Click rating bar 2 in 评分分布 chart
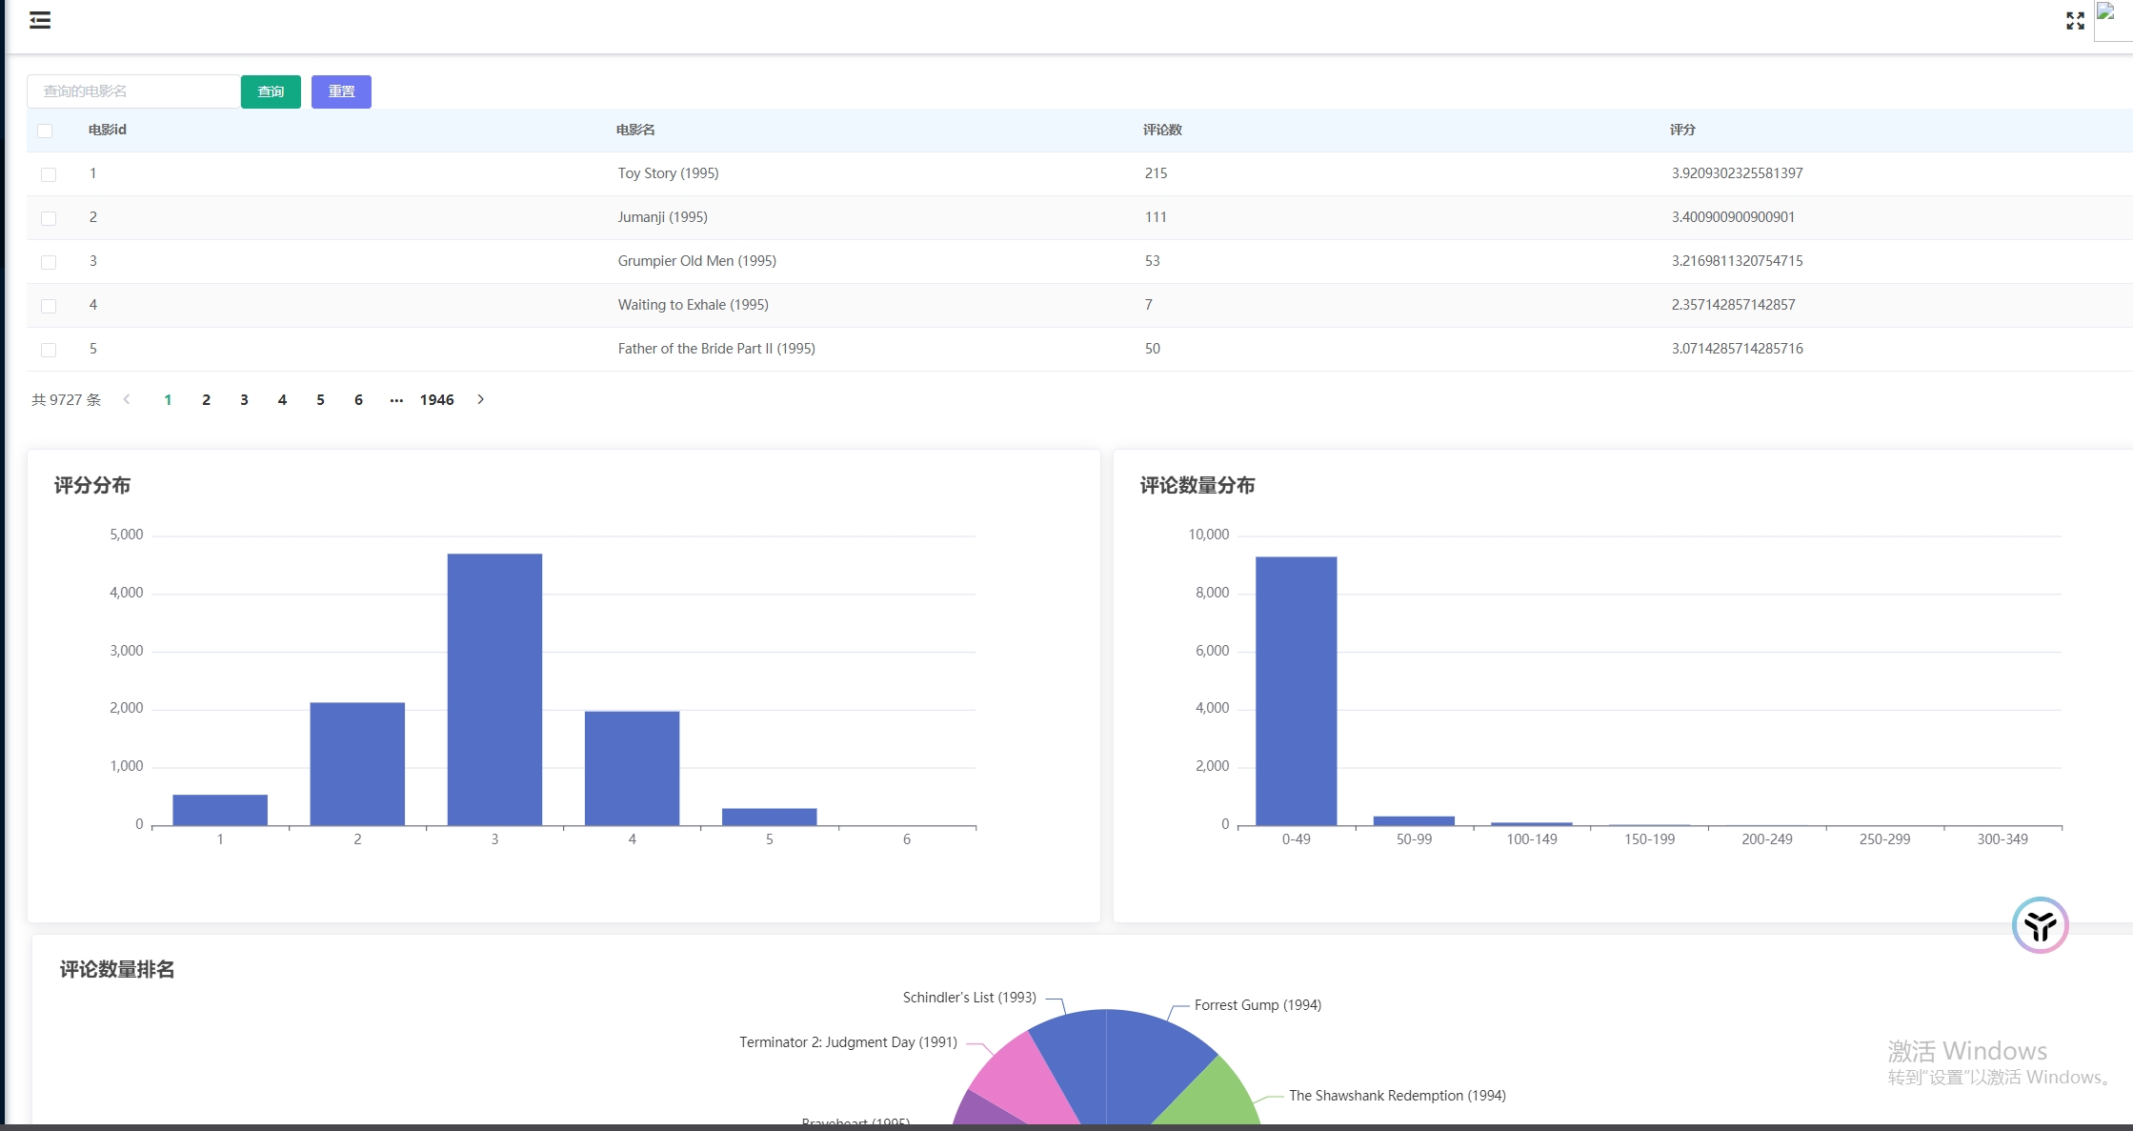This screenshot has height=1131, width=2133. 357,764
